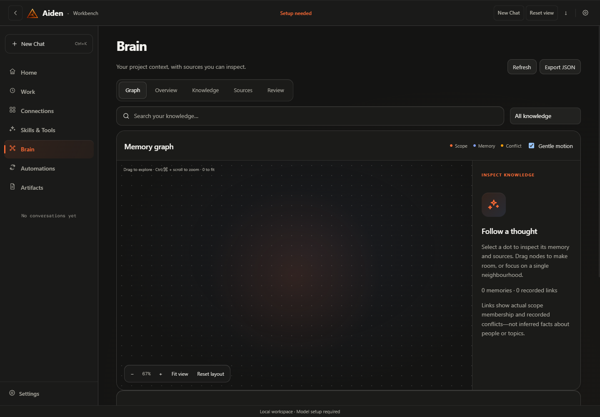Switch to the Overview tab

coord(166,90)
